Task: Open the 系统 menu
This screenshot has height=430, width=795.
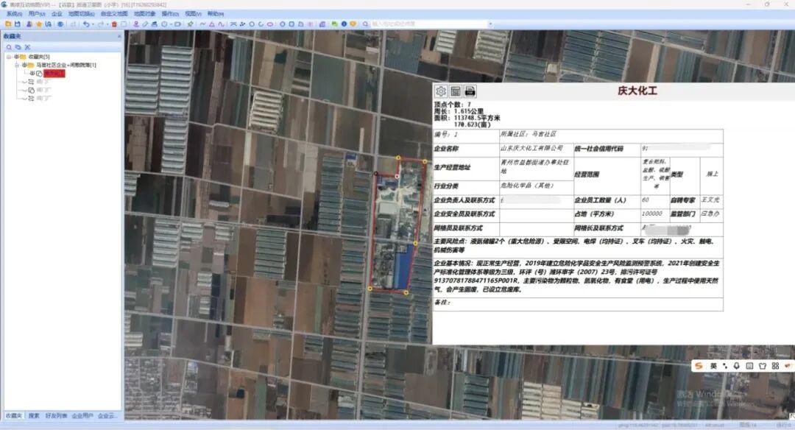Action: 14,13
